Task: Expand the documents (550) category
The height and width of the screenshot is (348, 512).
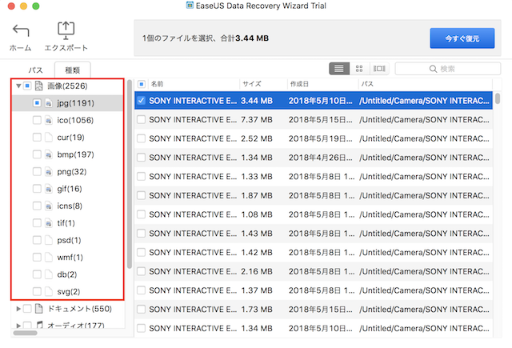Action: click(18, 309)
